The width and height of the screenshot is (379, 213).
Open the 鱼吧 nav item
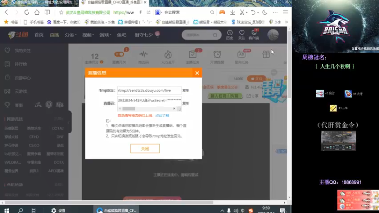coord(122,35)
